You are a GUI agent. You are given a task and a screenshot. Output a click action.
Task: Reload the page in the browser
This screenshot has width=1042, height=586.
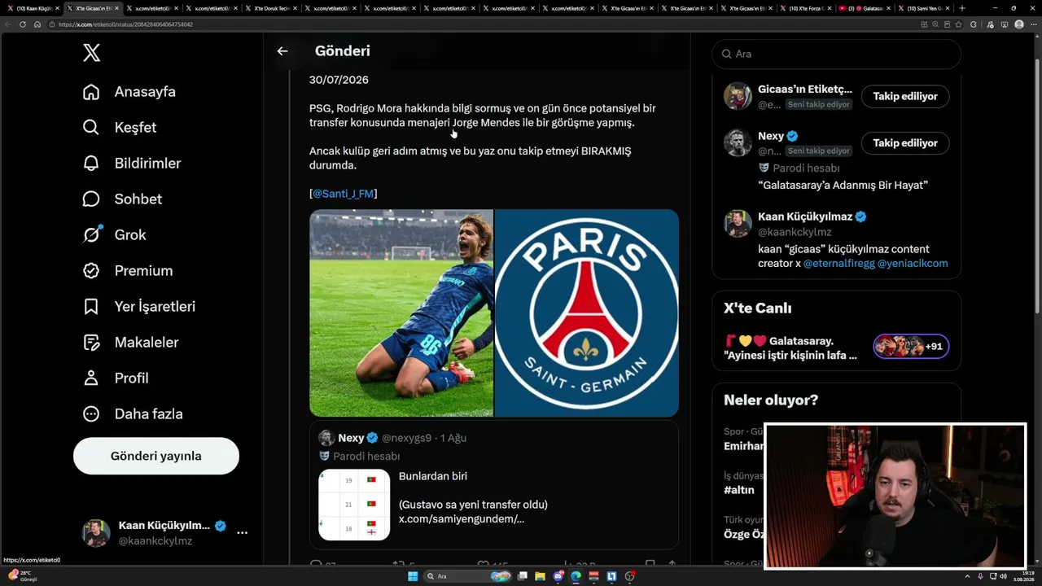click(23, 24)
